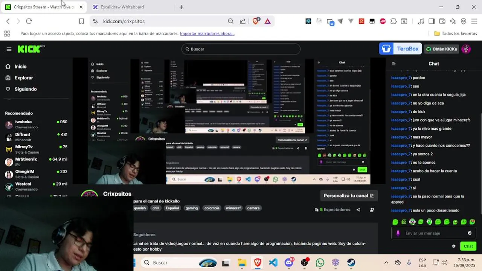482x271 pixels.
Task: Show hidden system tray icons
Action: pos(386,262)
